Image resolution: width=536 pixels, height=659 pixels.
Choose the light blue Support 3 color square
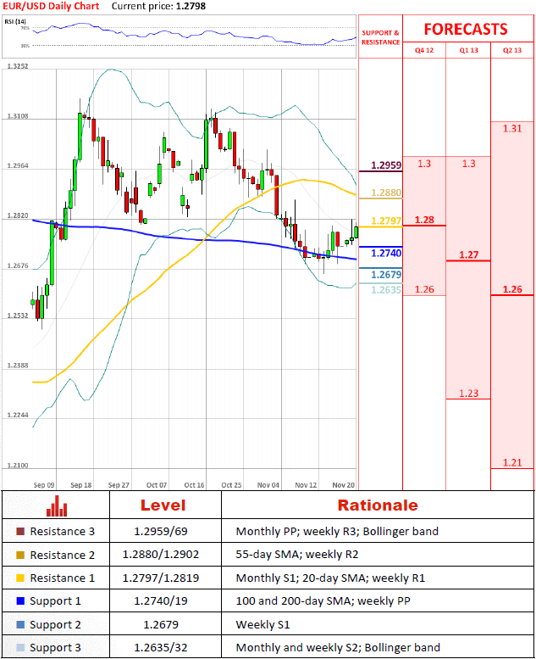20,647
